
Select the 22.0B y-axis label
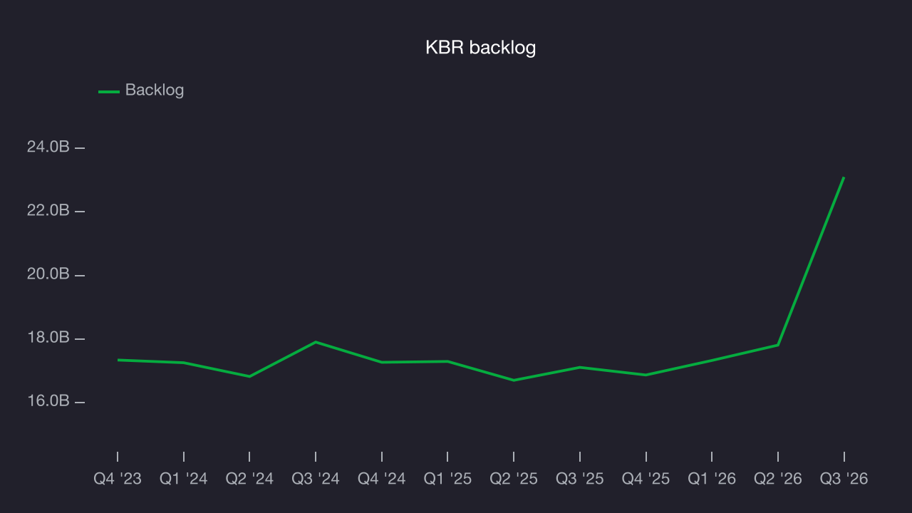pos(48,211)
